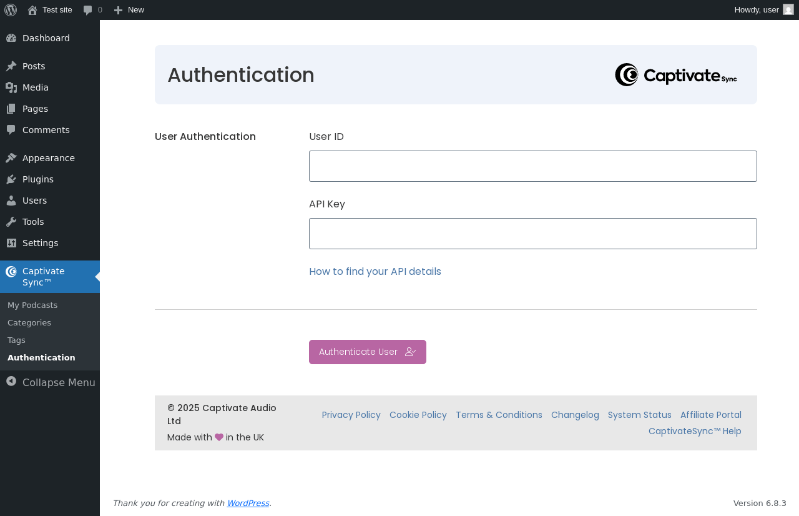Click into the API Key field
Screen dimensions: 799x516
pyautogui.click(x=532, y=234)
